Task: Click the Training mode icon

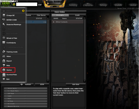Action: pyautogui.click(x=4, y=52)
